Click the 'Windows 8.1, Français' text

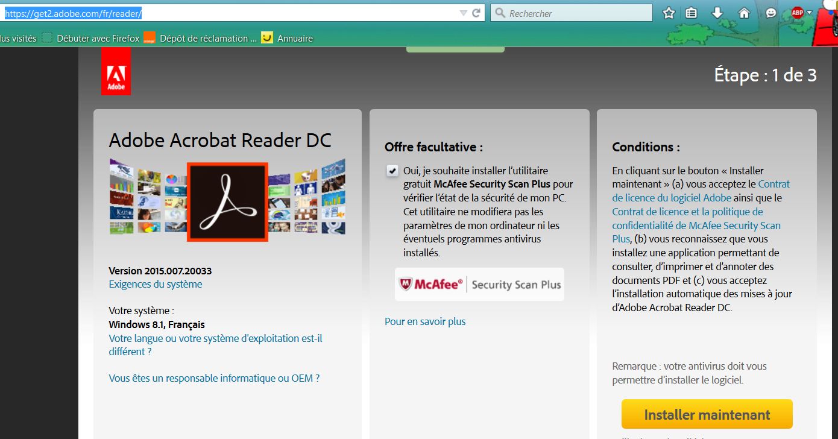pos(157,324)
